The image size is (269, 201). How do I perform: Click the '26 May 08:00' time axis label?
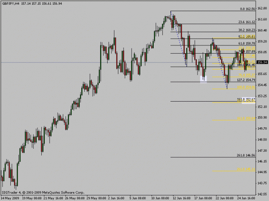pyautogui.click(x=75, y=198)
